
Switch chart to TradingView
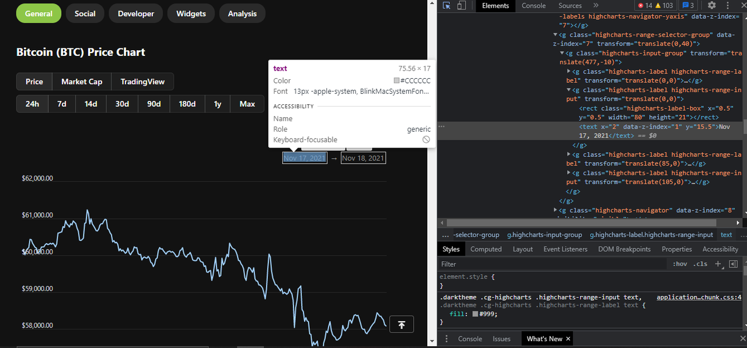click(x=142, y=82)
